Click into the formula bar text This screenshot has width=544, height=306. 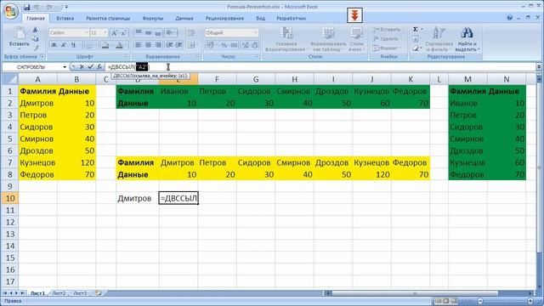[x=320, y=66]
